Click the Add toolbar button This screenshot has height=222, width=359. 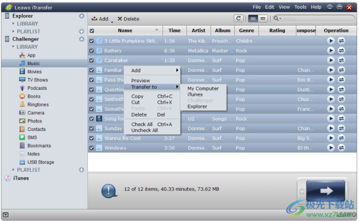point(100,19)
